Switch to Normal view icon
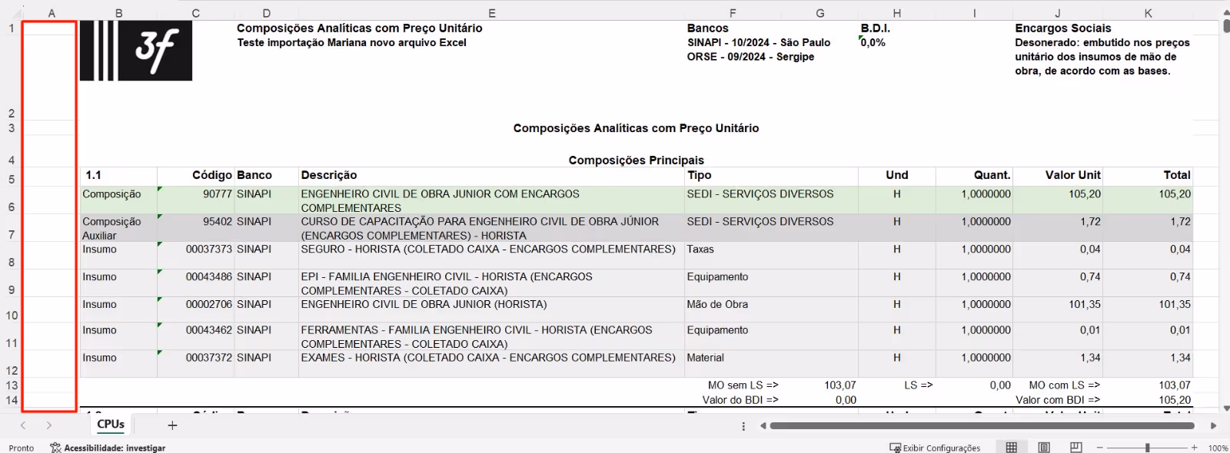This screenshot has height=453, width=1230. point(1012,448)
